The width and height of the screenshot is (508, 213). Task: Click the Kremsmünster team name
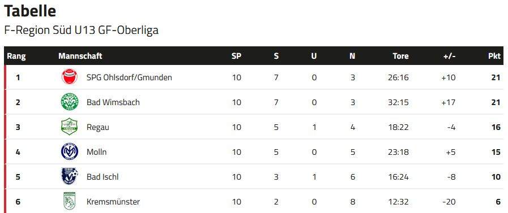[113, 202]
